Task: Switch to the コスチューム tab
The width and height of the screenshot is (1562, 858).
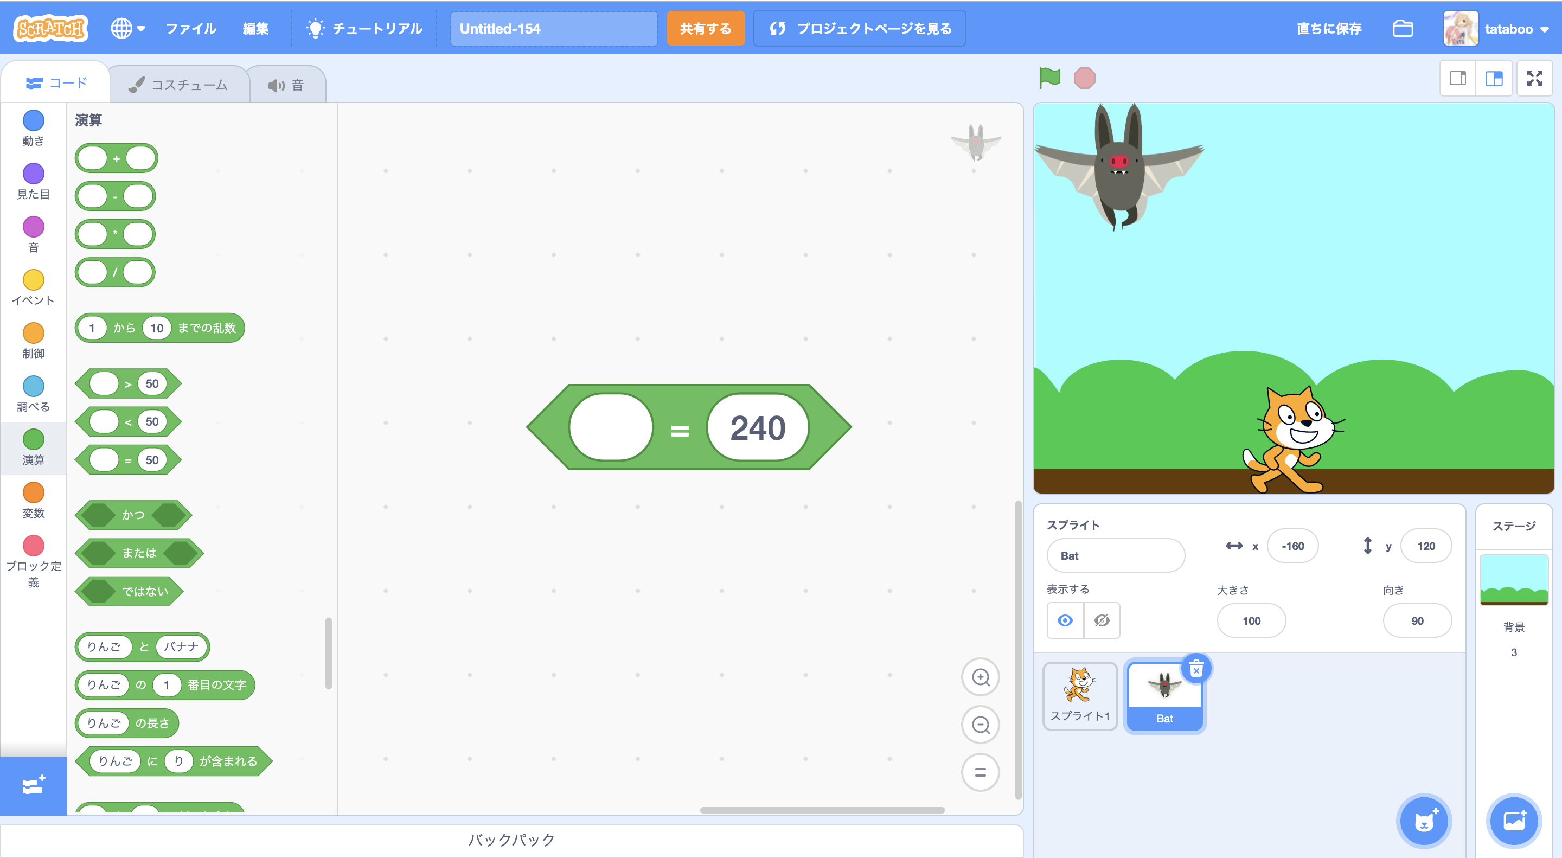Action: click(179, 85)
